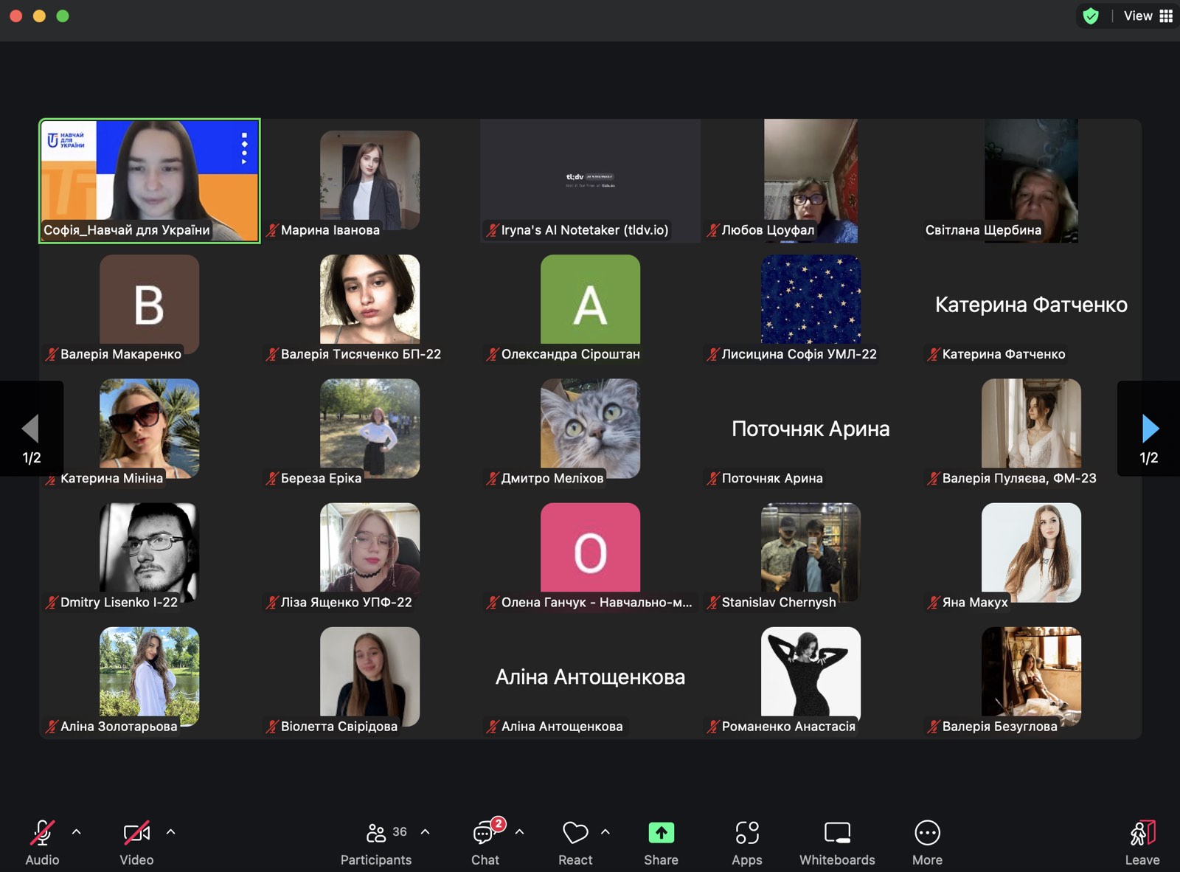
Task: Open the Participants panel icon
Action: pyautogui.click(x=376, y=834)
